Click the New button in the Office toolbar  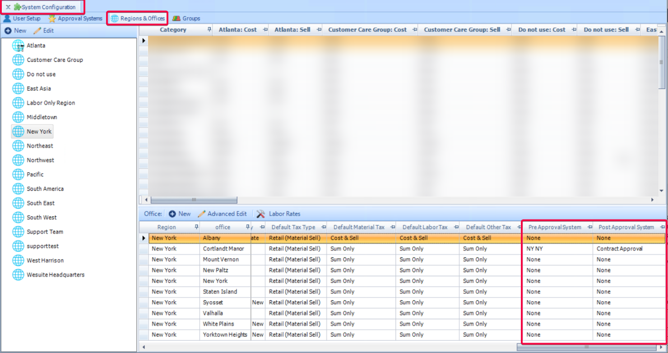(x=179, y=214)
